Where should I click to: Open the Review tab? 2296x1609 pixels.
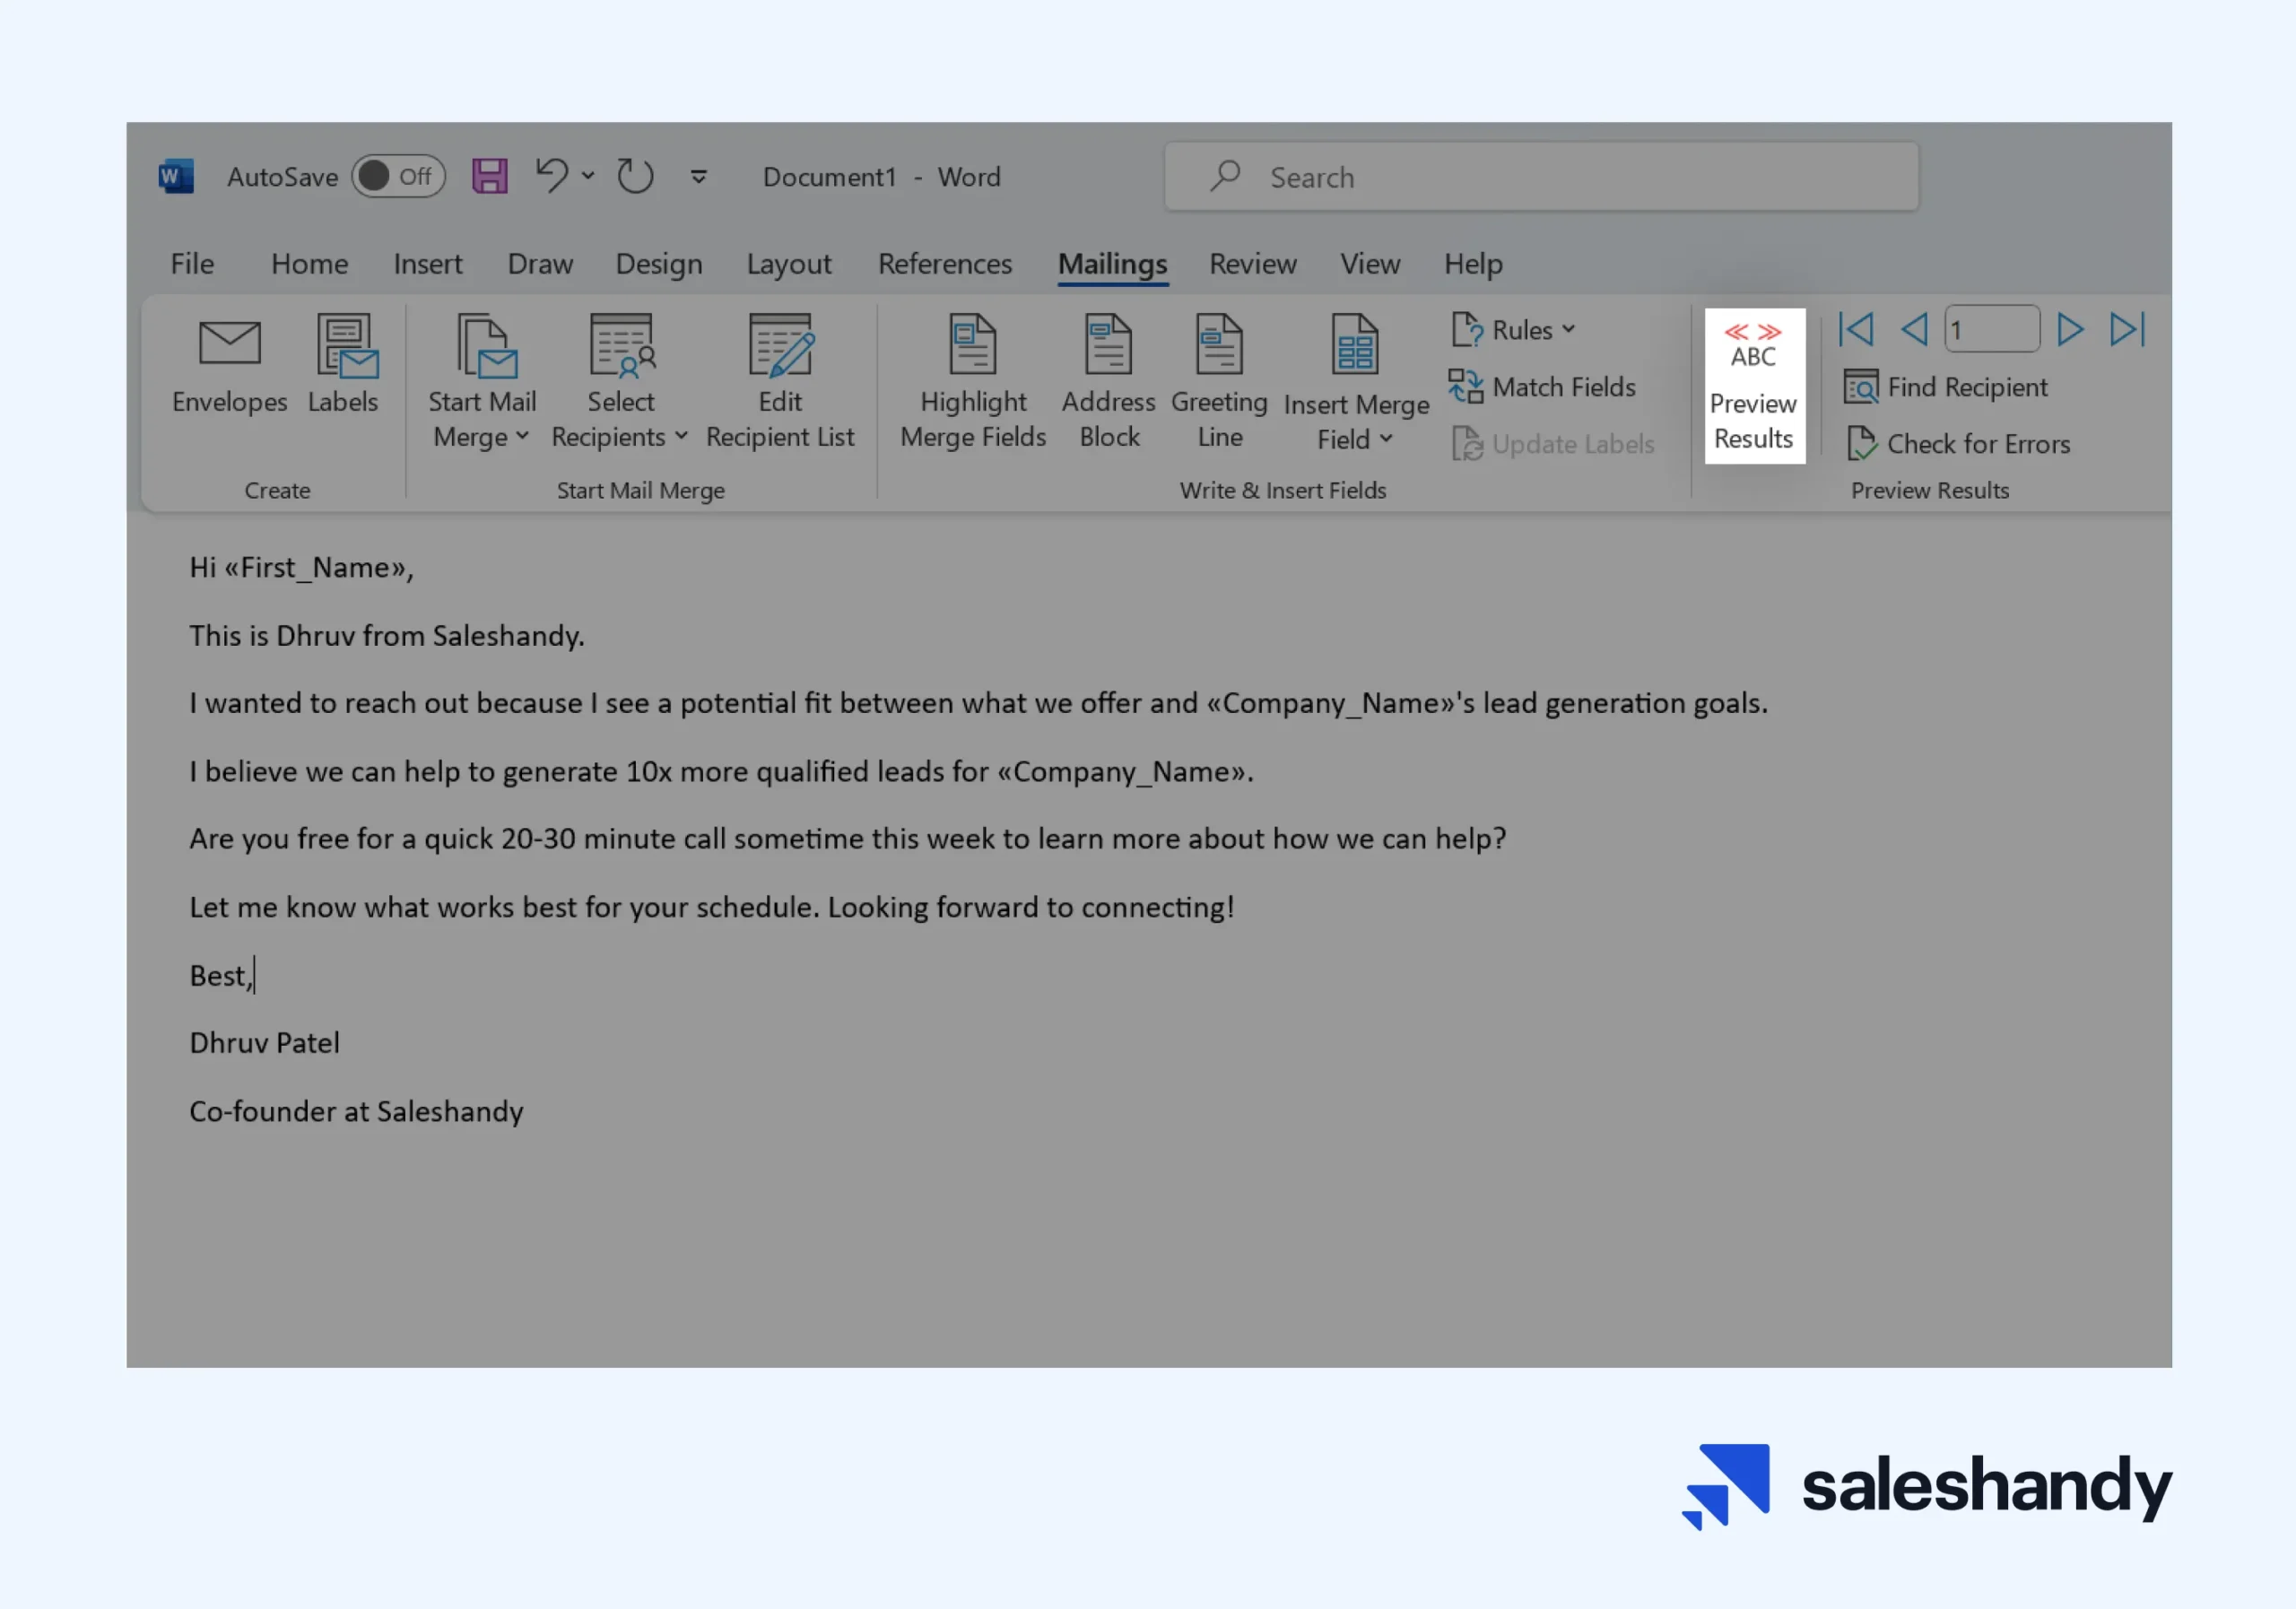pos(1253,263)
